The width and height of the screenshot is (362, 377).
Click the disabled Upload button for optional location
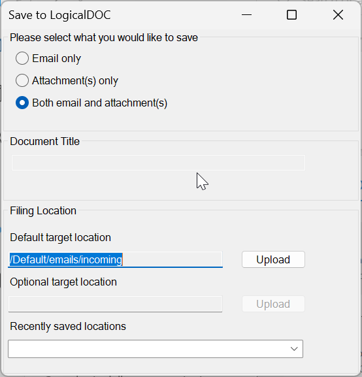pos(273,304)
